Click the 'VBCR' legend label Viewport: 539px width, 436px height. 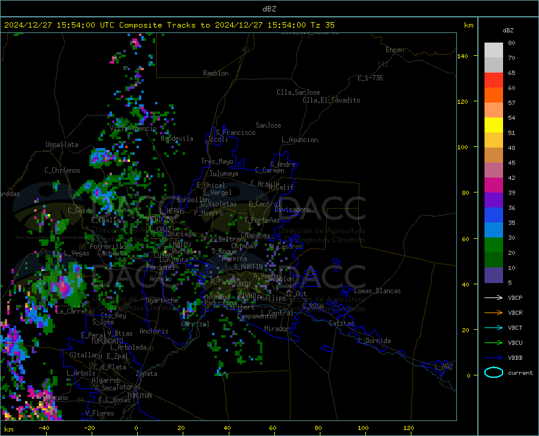[x=515, y=312]
